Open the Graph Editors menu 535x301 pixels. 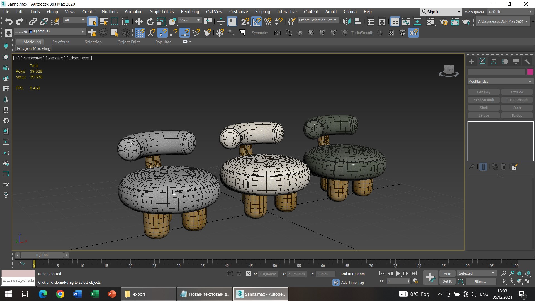(x=162, y=12)
